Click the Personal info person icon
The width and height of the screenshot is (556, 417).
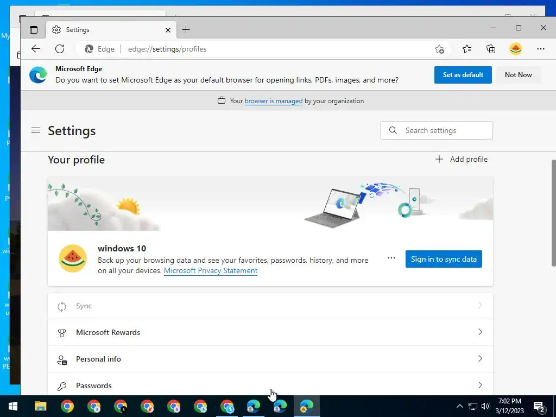pyautogui.click(x=62, y=360)
